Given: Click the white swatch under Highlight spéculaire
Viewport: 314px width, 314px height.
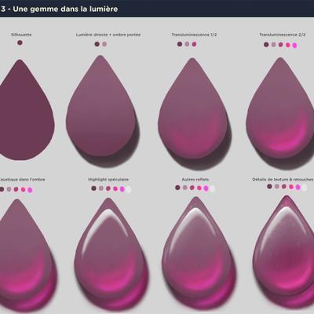Looking at the screenshot, I should [x=129, y=189].
